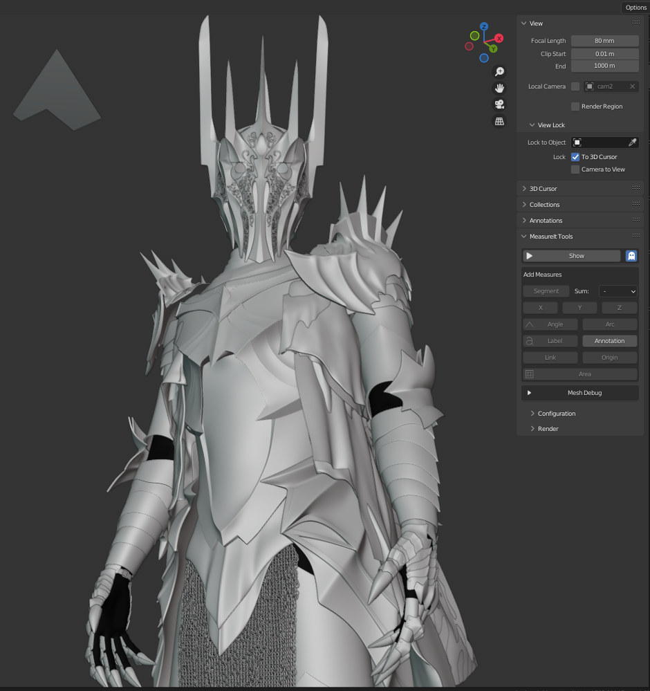
Task: Click the grip dots on the Collections panel
Action: (x=636, y=204)
